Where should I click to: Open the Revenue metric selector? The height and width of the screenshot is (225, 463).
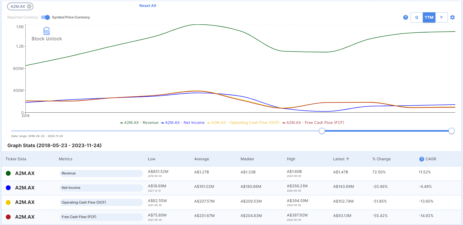[x=101, y=173]
